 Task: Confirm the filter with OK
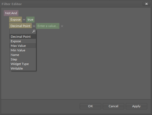tap(90, 106)
